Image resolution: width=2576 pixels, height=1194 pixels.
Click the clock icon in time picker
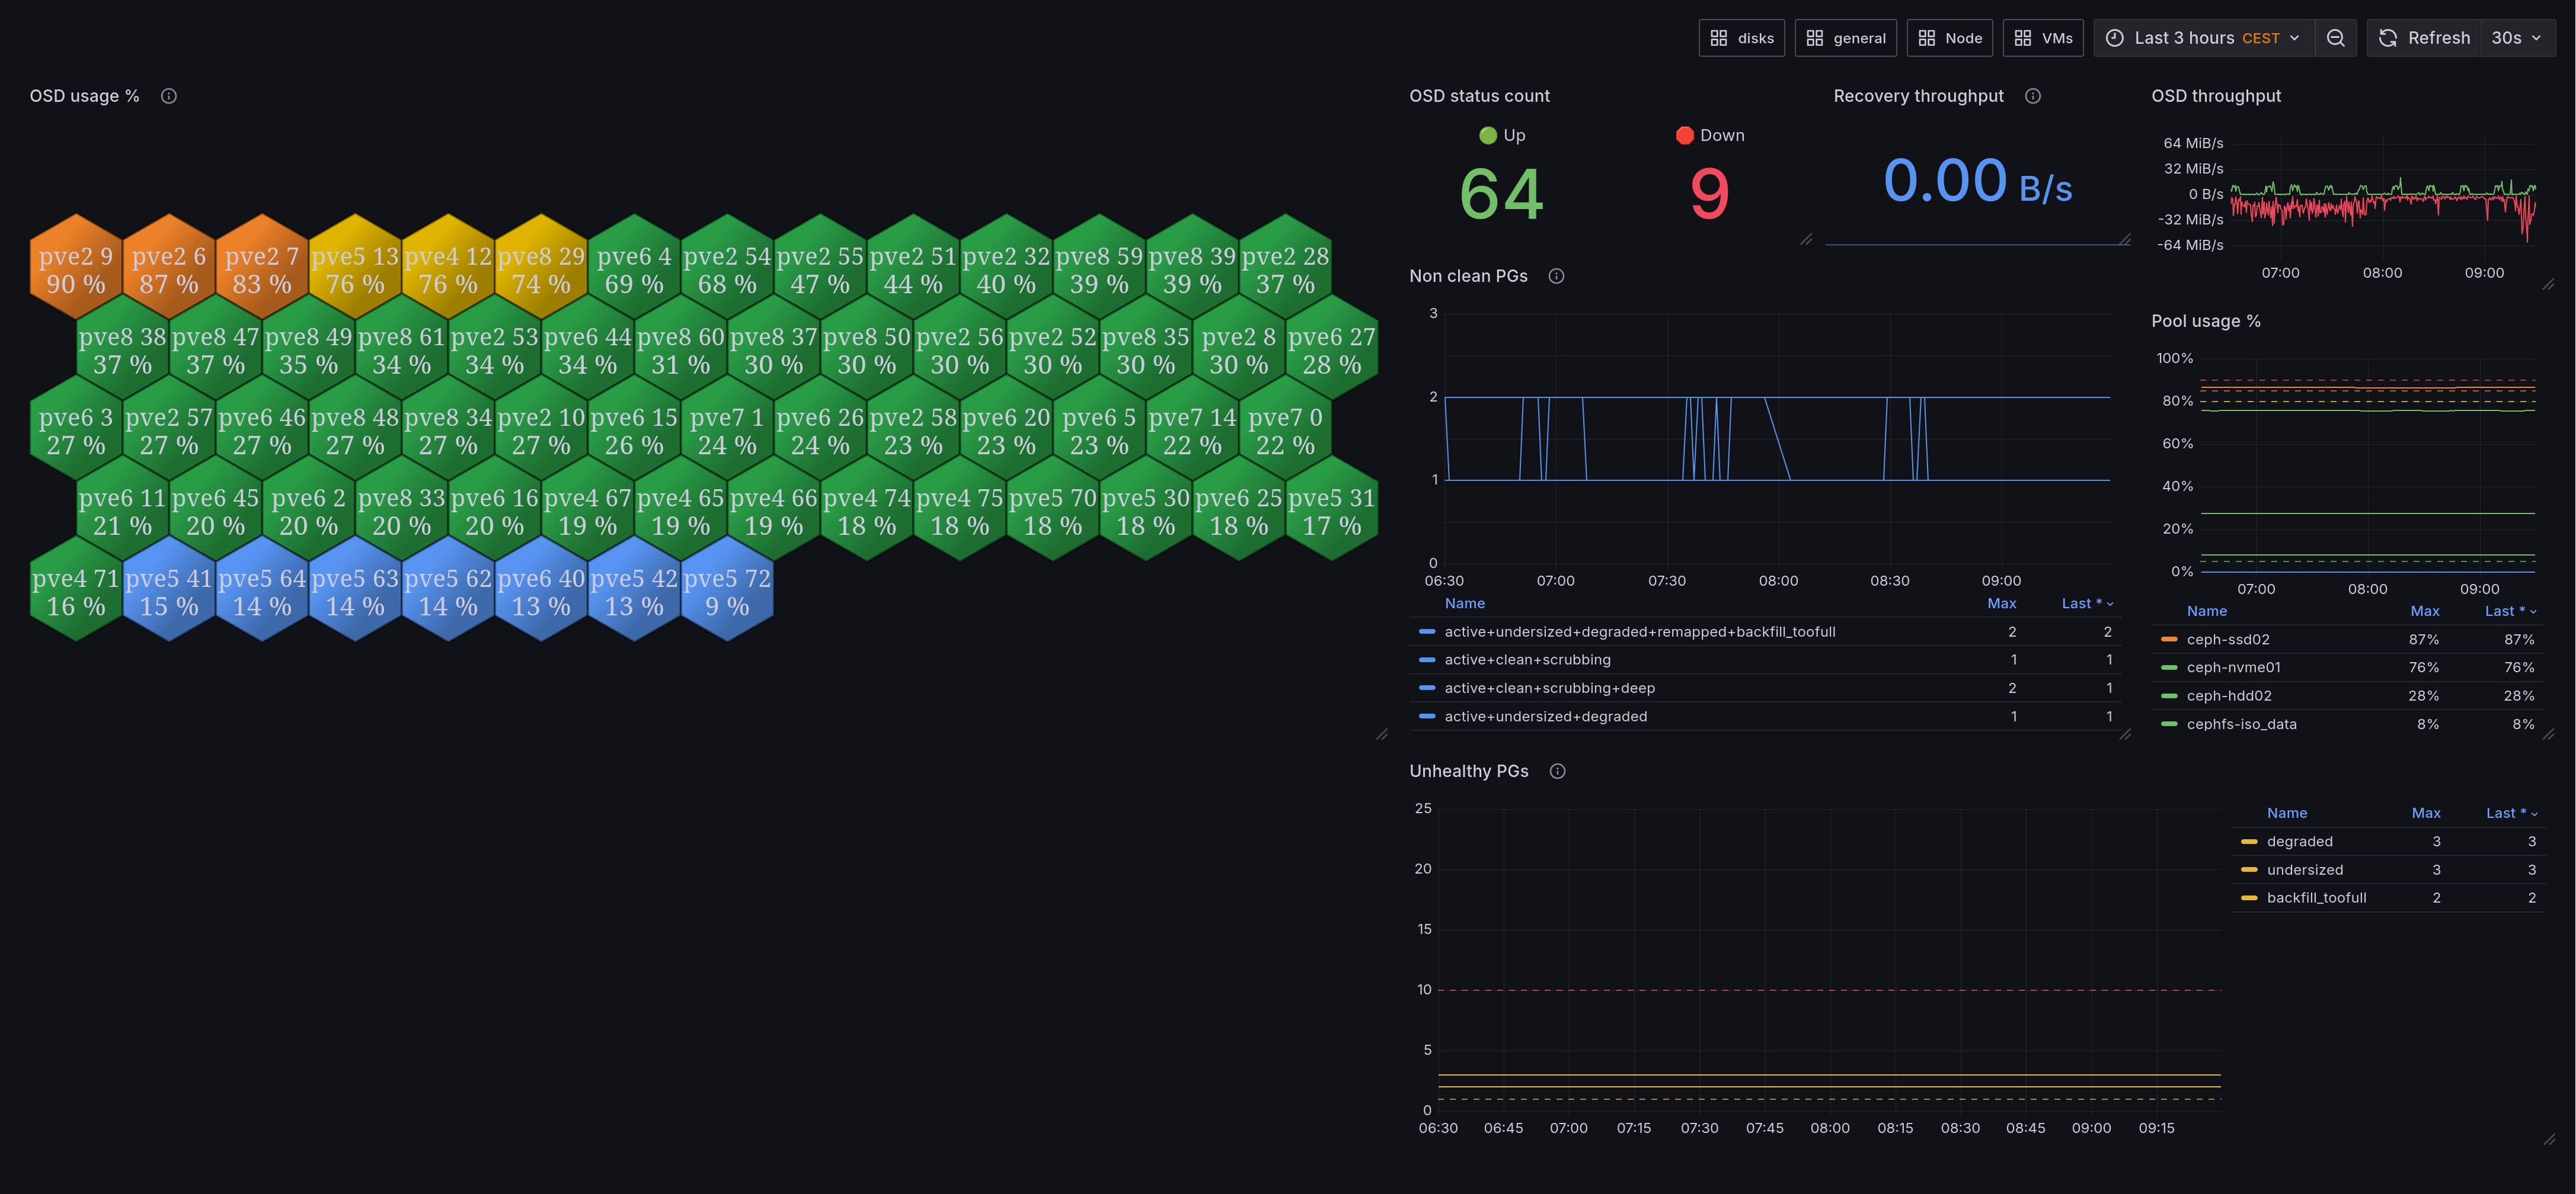point(2114,38)
